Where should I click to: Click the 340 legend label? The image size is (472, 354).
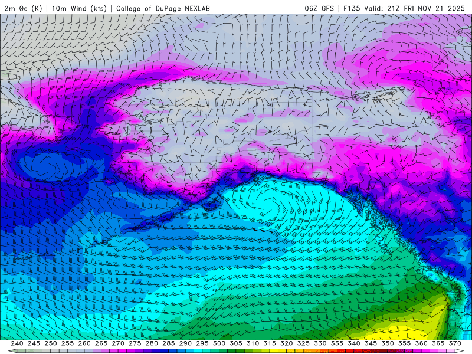coord(354,343)
